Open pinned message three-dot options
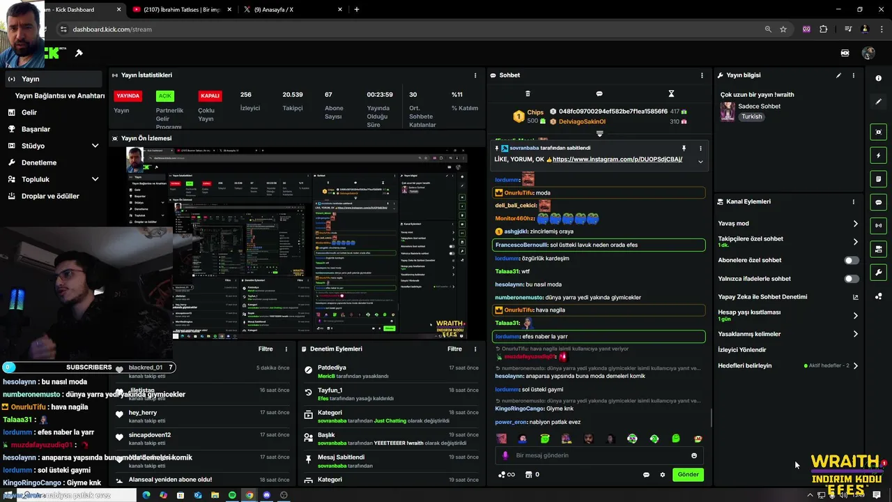 [700, 149]
